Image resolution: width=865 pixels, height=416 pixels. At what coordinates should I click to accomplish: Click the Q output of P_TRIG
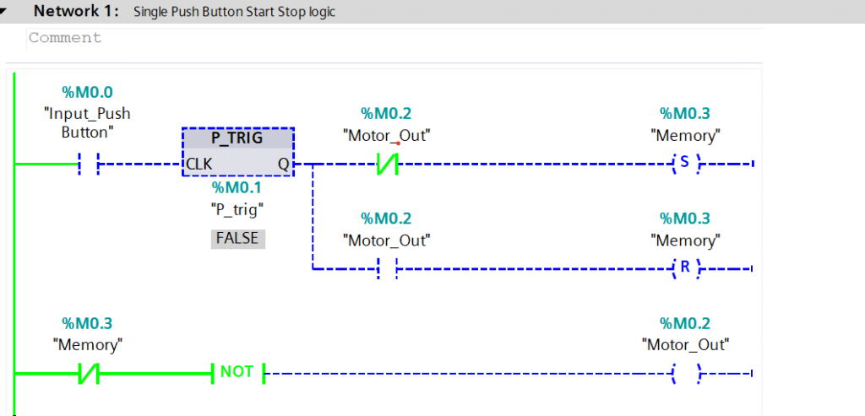pos(282,165)
